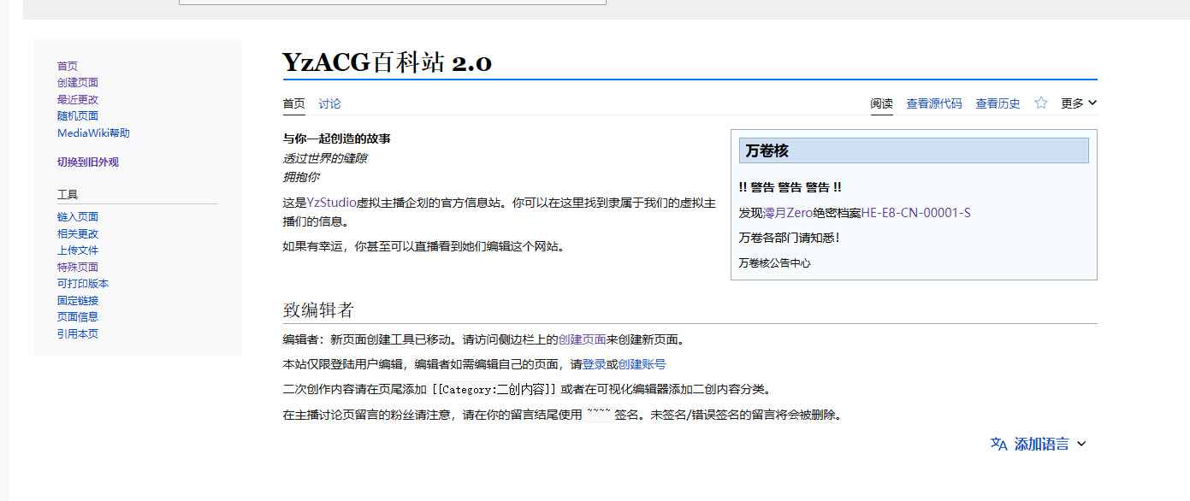Click the MediaWiki帮助 sidebar link
This screenshot has height=501, width=1190.
tap(93, 133)
